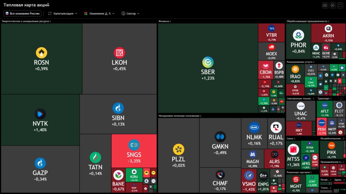Click the MAGN logo
This screenshot has height=194, width=346.
tap(253, 154)
